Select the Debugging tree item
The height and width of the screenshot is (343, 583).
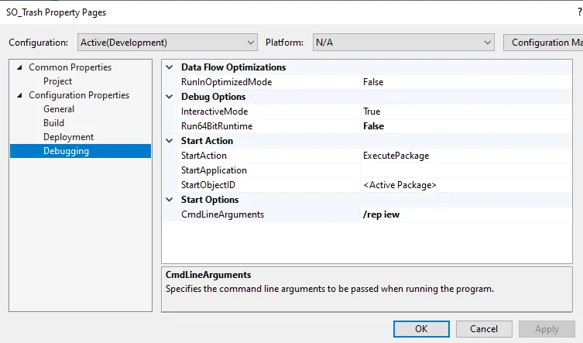coord(66,151)
